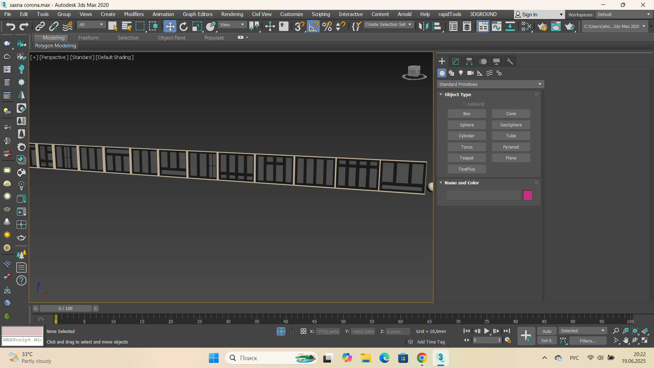654x368 pixels.
Task: Switch to the Freeform ribbon tab
Action: [x=88, y=38]
